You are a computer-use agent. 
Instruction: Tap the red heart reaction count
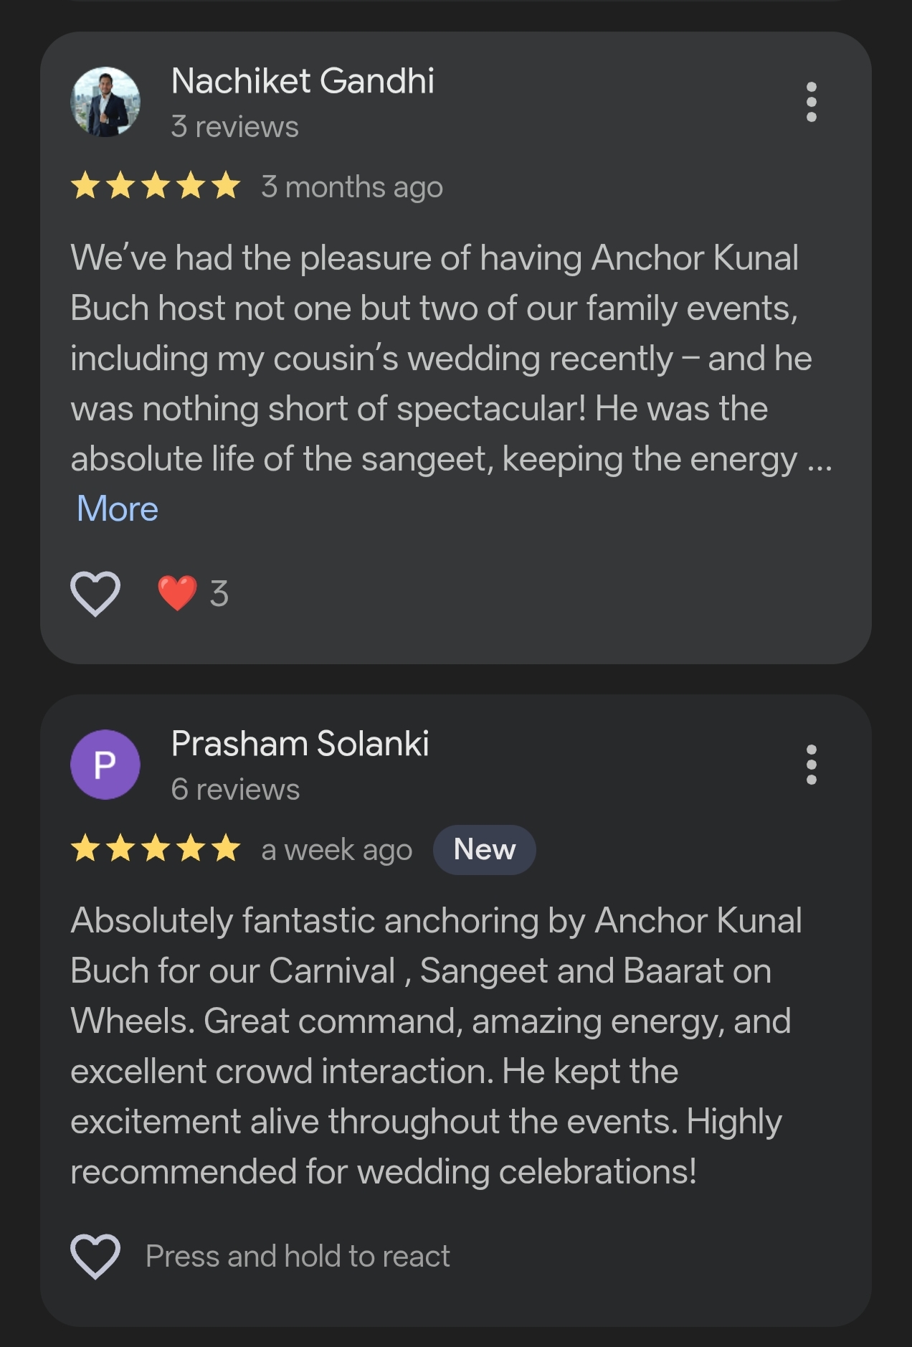[x=192, y=594]
